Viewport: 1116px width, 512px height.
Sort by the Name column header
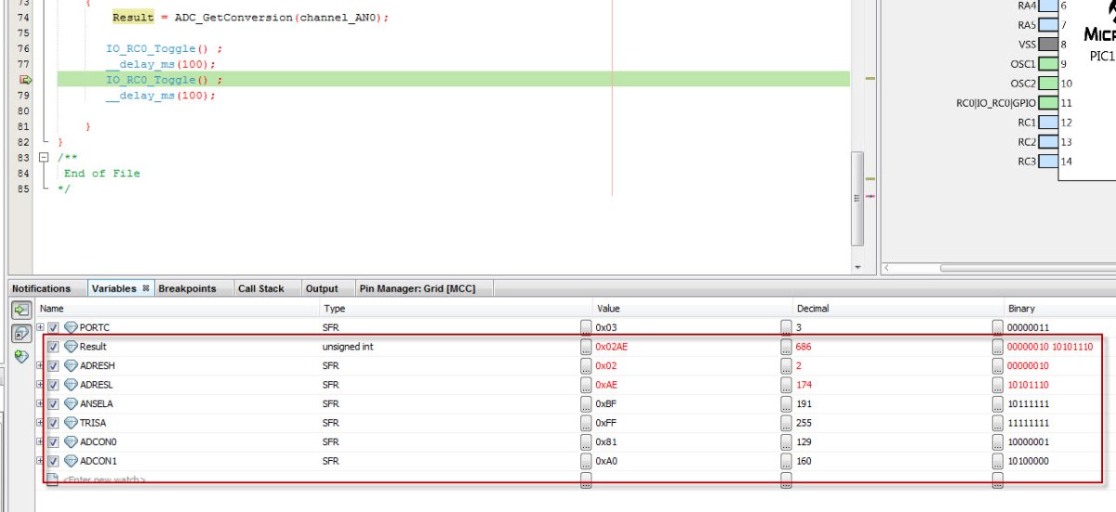(177, 308)
